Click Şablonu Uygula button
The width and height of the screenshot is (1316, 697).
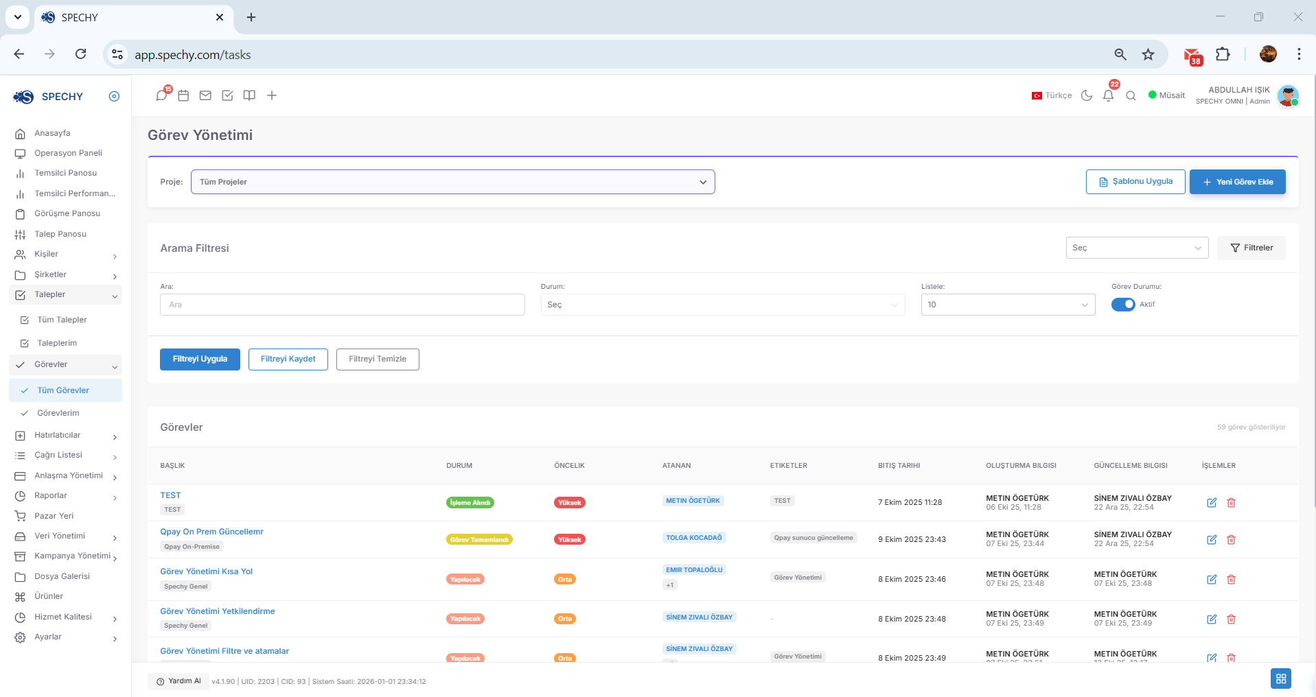tap(1135, 182)
